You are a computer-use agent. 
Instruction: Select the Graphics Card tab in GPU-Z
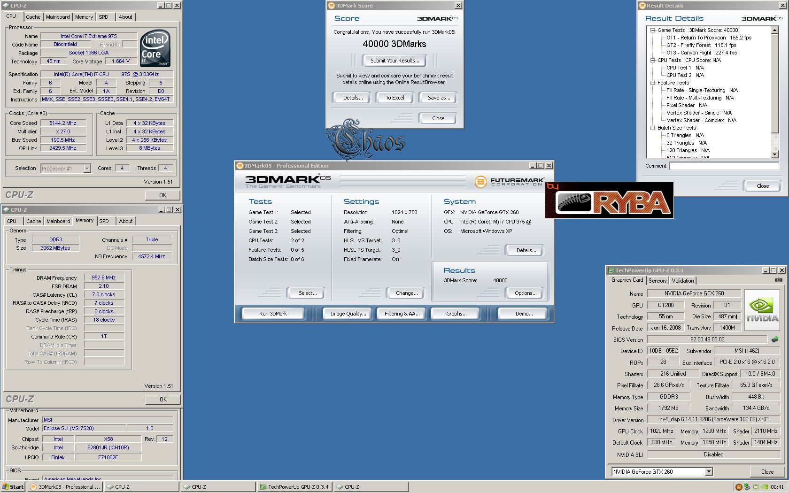[x=627, y=280]
